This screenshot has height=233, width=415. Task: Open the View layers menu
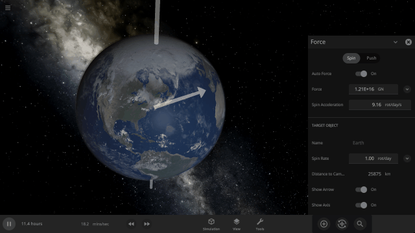tap(237, 224)
